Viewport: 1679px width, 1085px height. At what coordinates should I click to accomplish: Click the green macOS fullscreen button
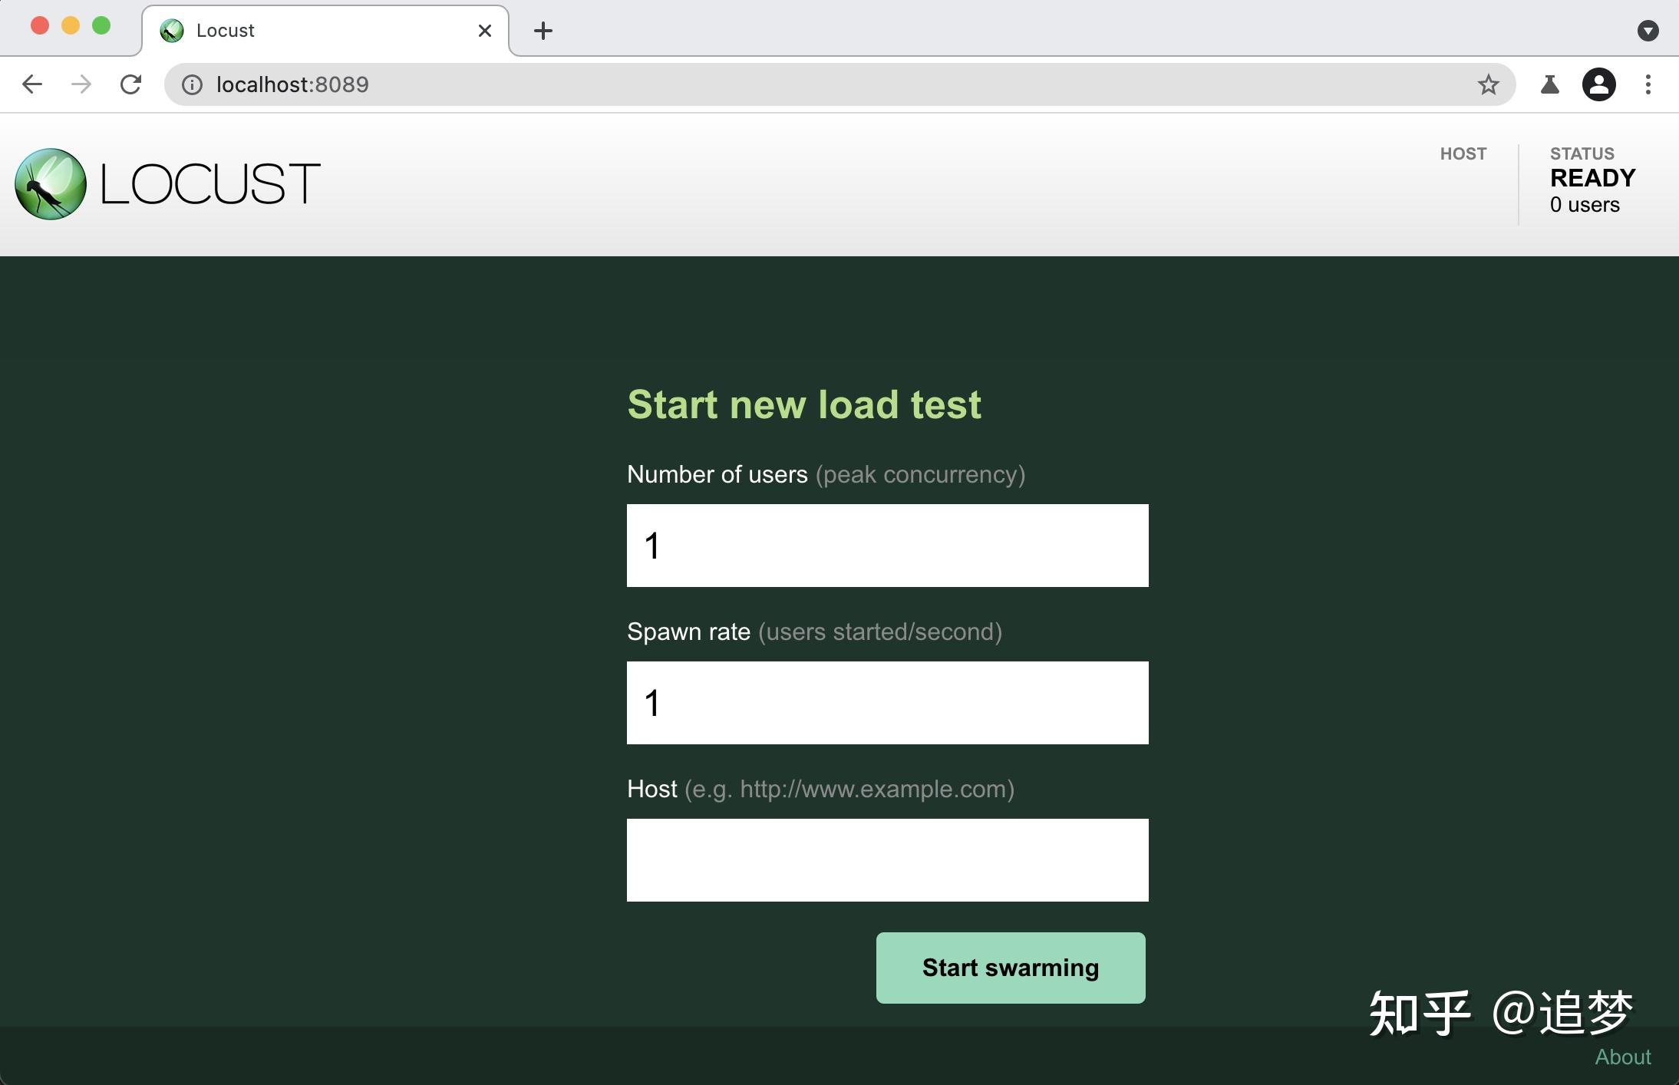[x=101, y=26]
